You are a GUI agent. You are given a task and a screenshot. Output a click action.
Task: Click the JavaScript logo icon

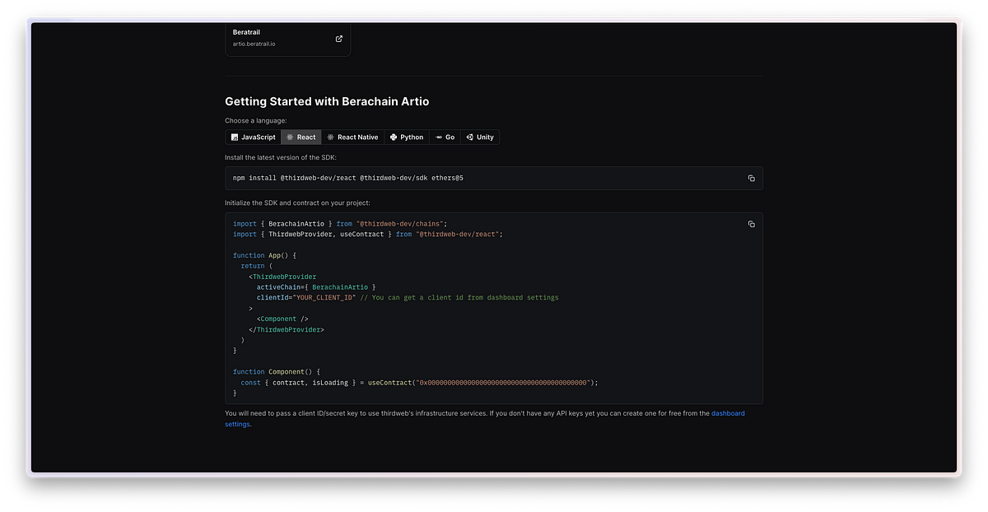(235, 137)
